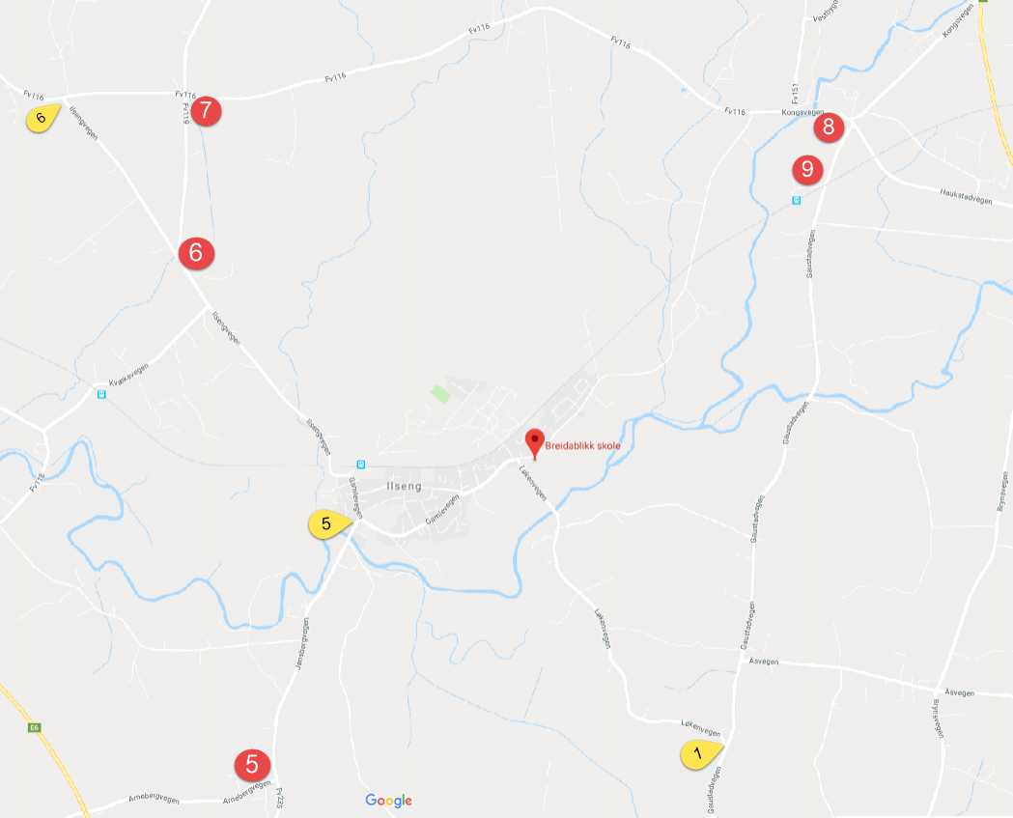Click red circle marker number 9
This screenshot has height=818, width=1013.
click(807, 169)
